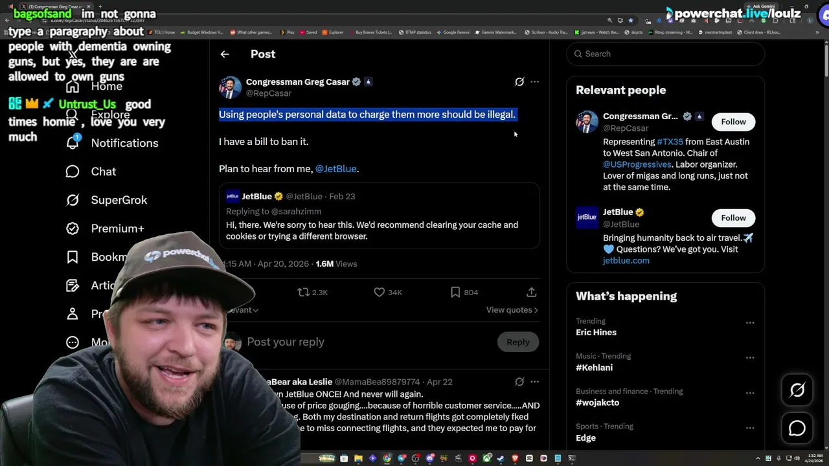The width and height of the screenshot is (829, 466).
Task: Open Brave browser from the taskbar
Action: (515, 458)
